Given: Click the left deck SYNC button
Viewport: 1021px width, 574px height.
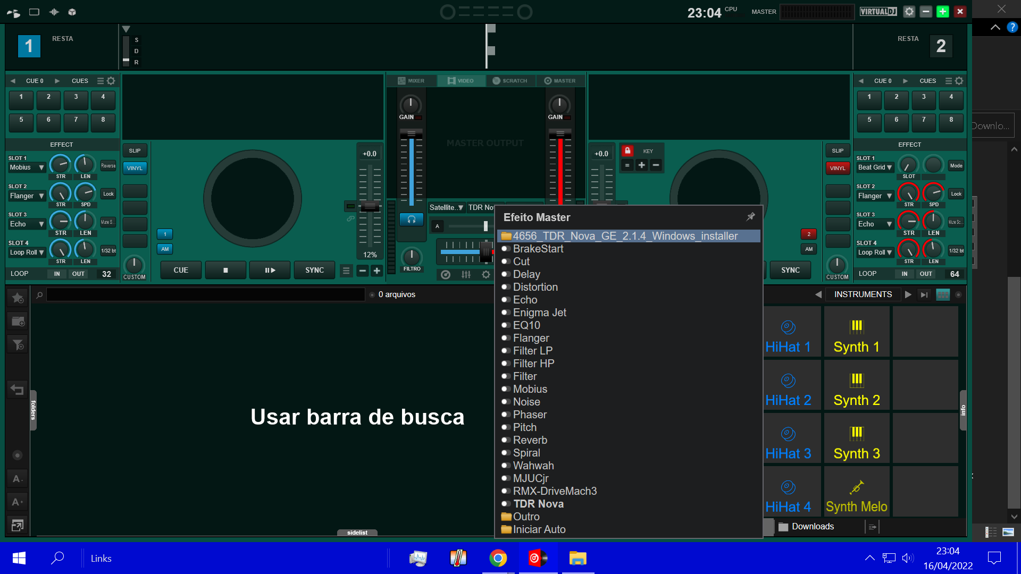Looking at the screenshot, I should [x=314, y=270].
